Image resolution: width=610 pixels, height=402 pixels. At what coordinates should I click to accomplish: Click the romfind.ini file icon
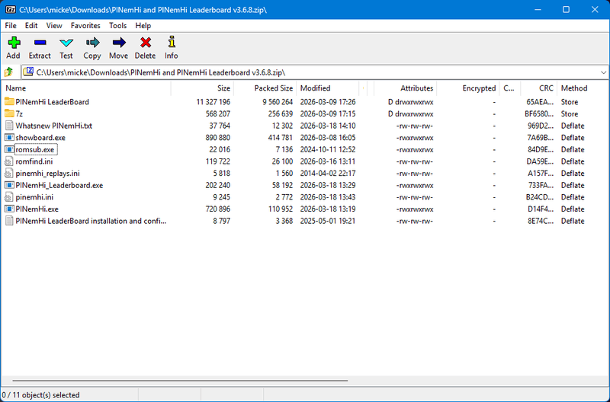point(9,161)
